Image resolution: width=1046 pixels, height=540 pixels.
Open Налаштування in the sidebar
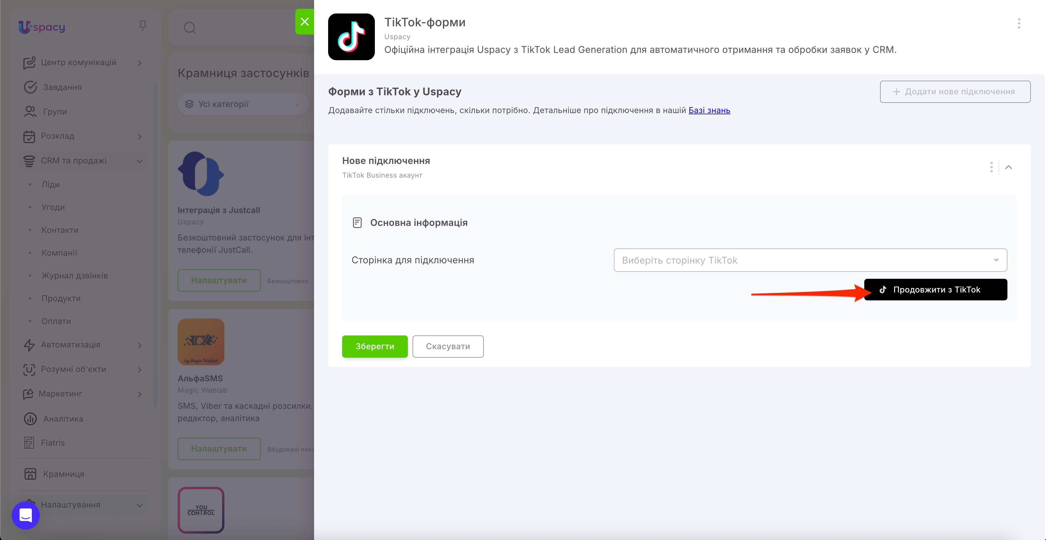pyautogui.click(x=70, y=505)
